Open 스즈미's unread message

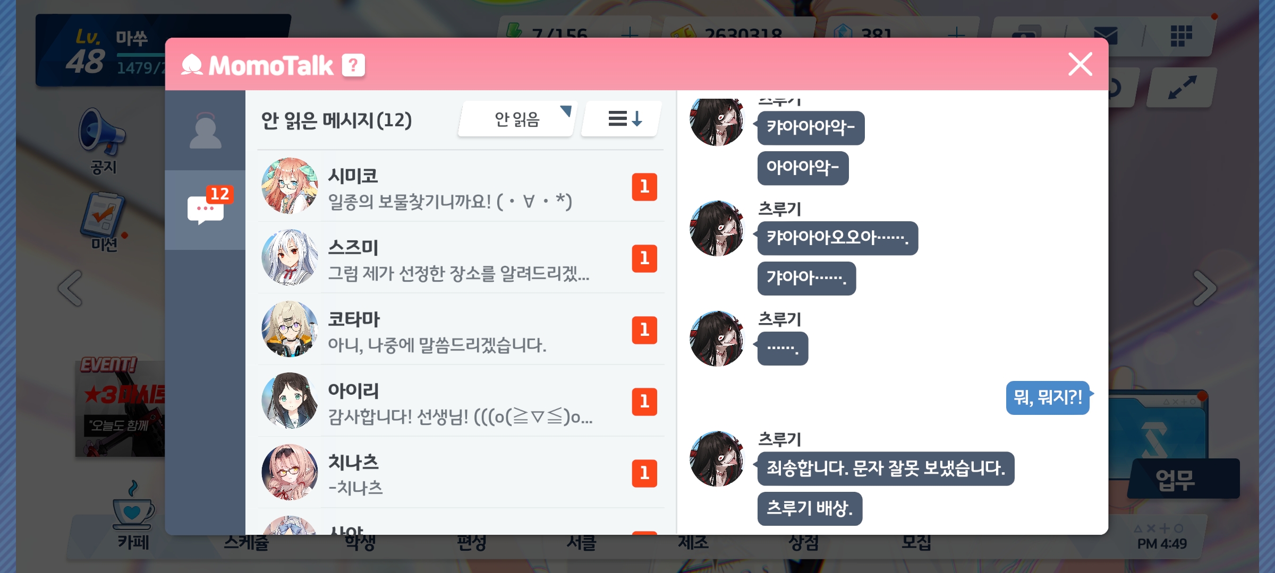click(x=461, y=258)
